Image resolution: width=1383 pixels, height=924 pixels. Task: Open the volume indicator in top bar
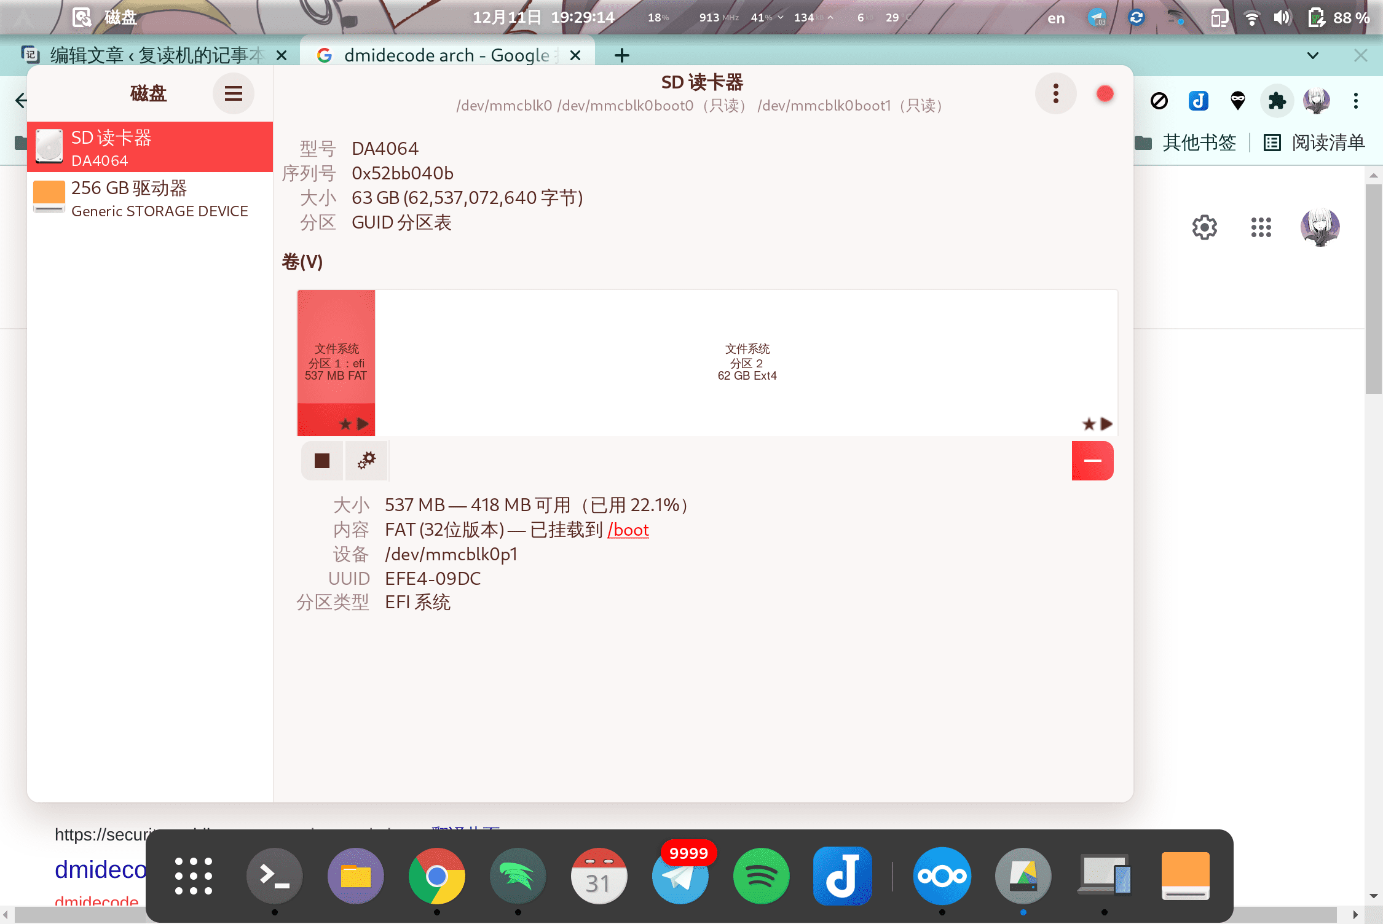(1282, 17)
